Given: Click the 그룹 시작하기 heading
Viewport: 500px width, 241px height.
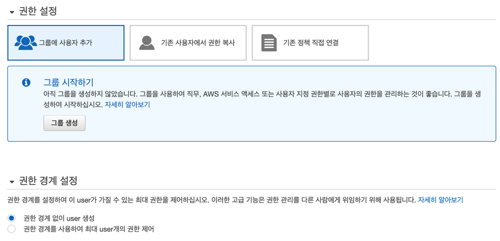Looking at the screenshot, I should click(x=68, y=82).
